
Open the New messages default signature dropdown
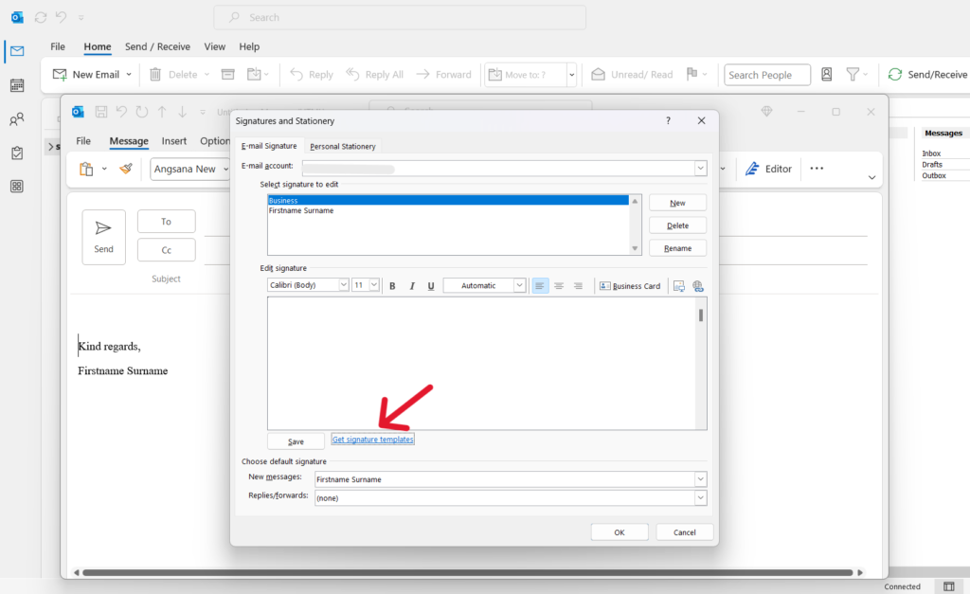point(699,479)
